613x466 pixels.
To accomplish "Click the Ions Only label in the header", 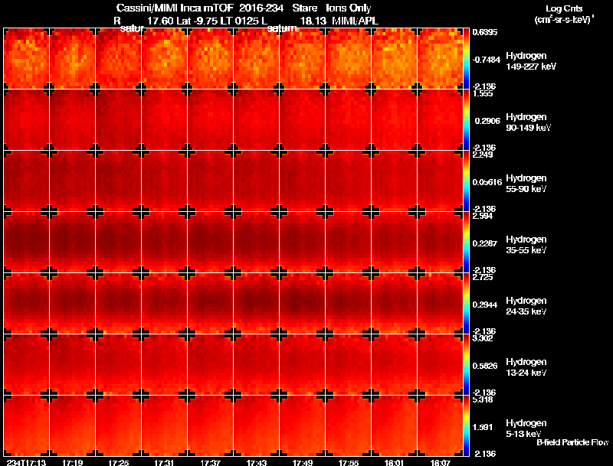I will tap(349, 8).
